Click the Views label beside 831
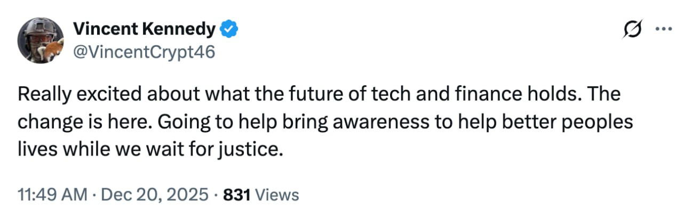 pyautogui.click(x=277, y=195)
